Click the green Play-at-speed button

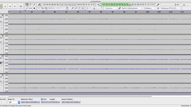click(88, 8)
